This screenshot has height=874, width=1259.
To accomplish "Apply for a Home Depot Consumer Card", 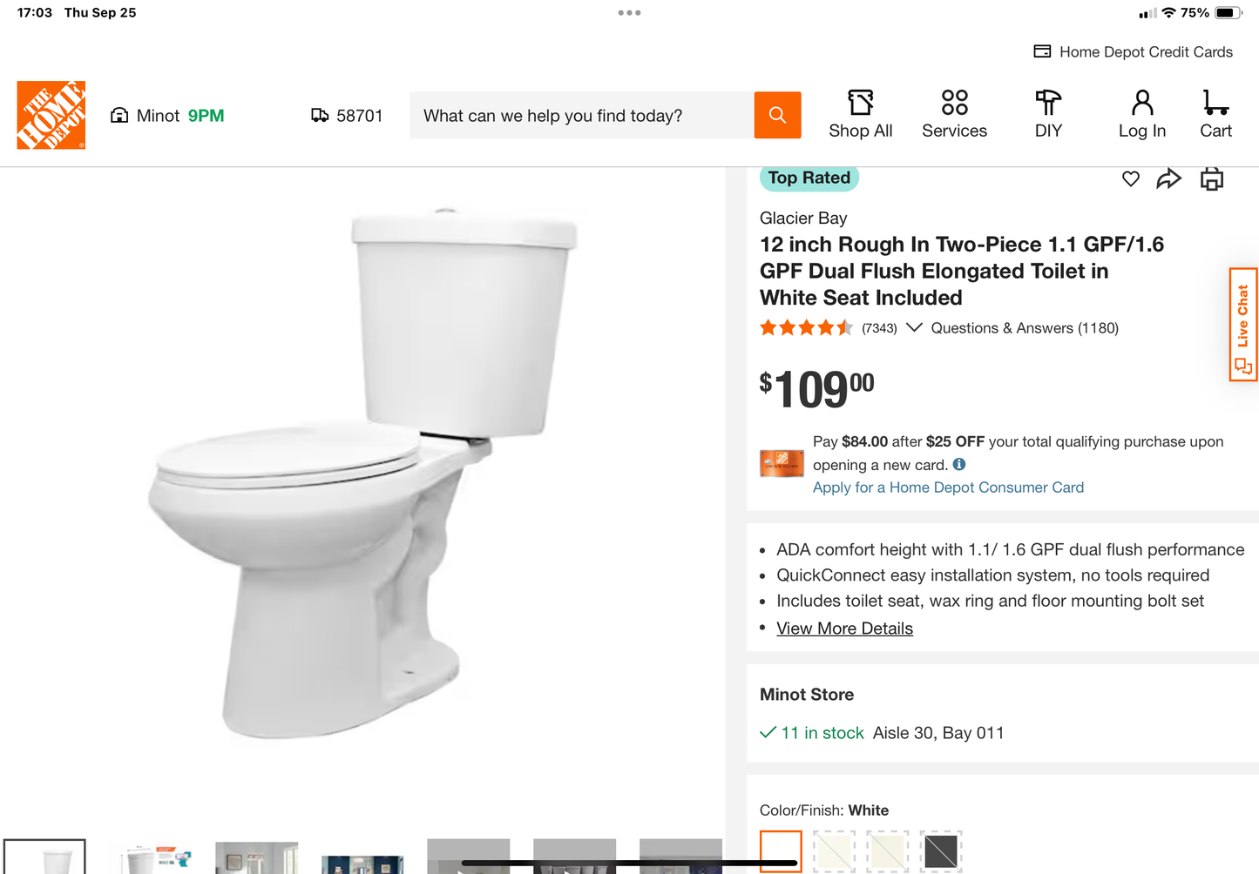I will click(948, 487).
